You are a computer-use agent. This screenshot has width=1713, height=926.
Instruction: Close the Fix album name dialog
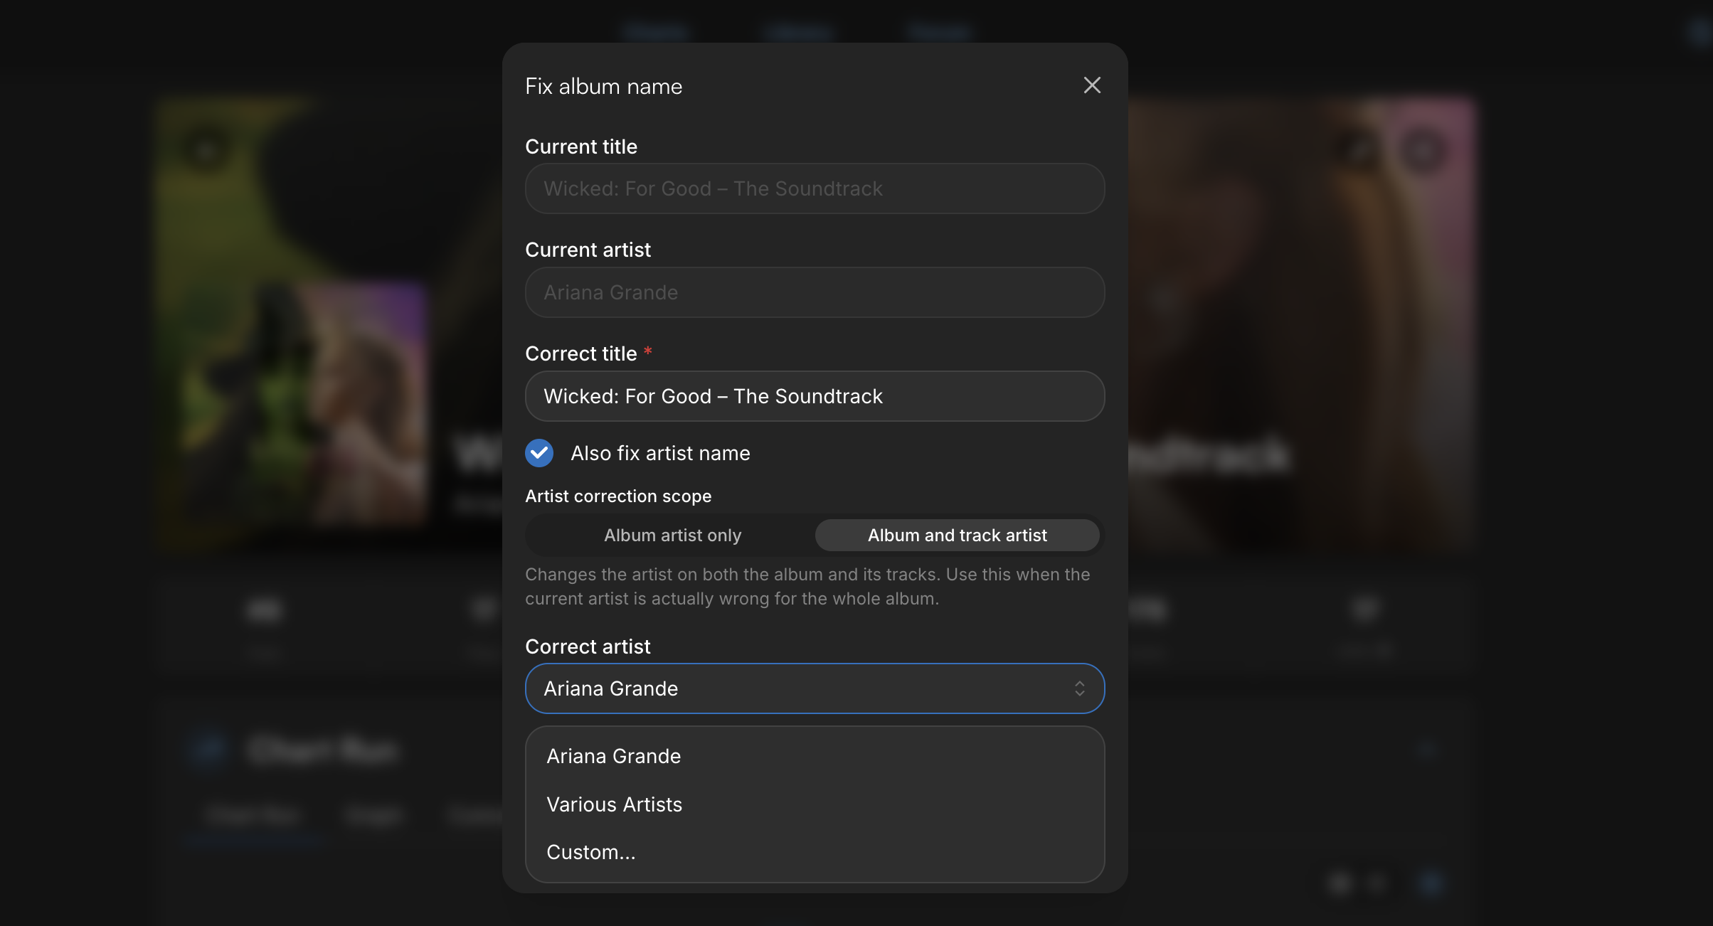point(1092,85)
